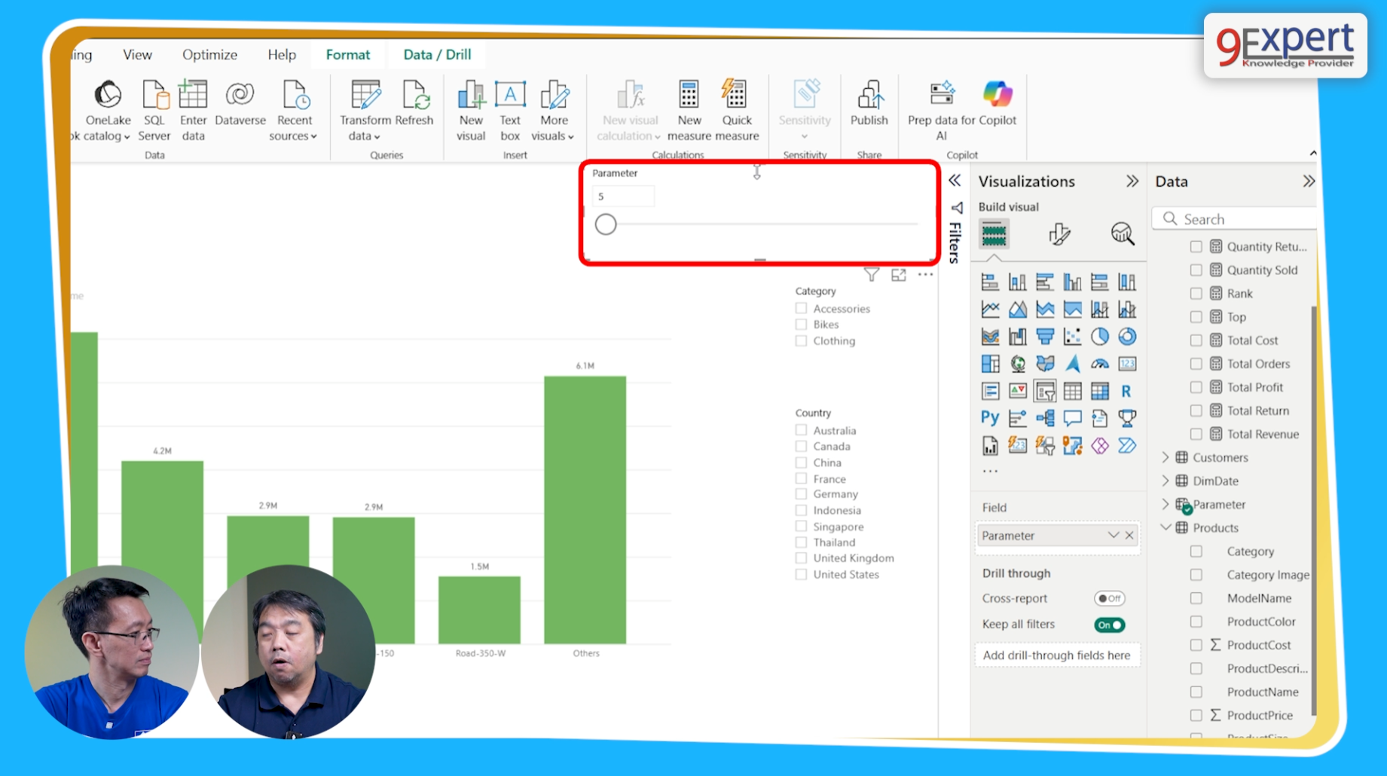The width and height of the screenshot is (1387, 776).
Task: Expand the Customers table
Action: coord(1166,457)
